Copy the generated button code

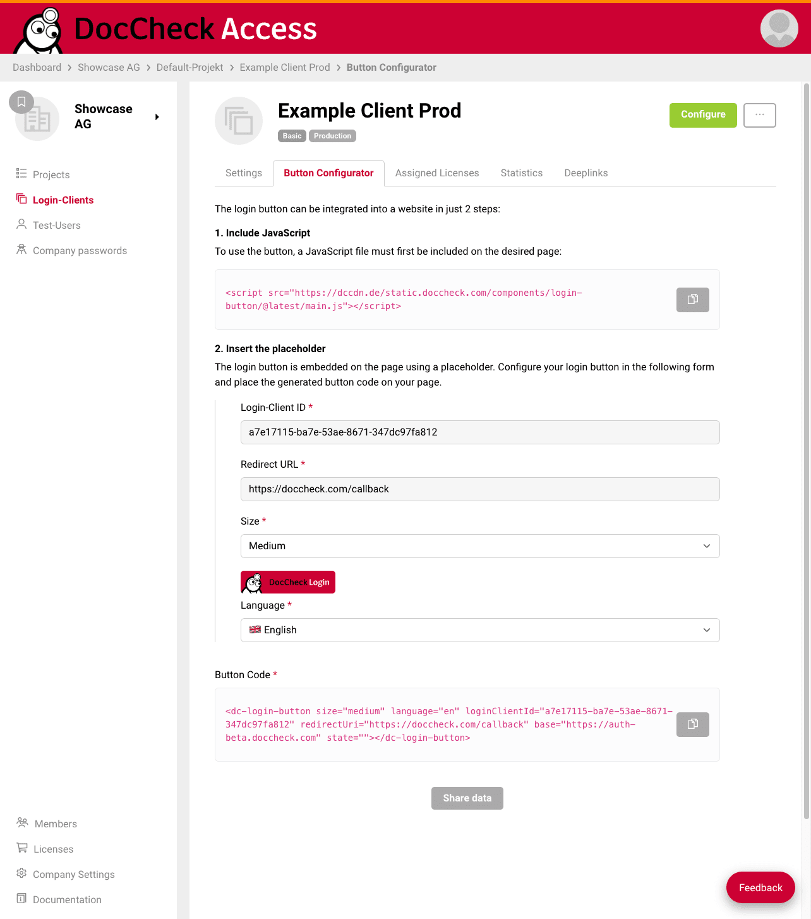tap(692, 724)
